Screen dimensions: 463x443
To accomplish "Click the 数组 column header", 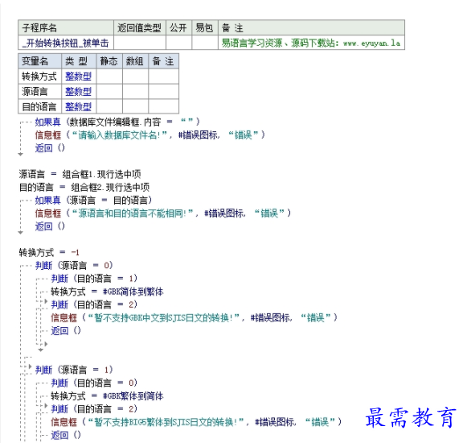I will coord(135,61).
